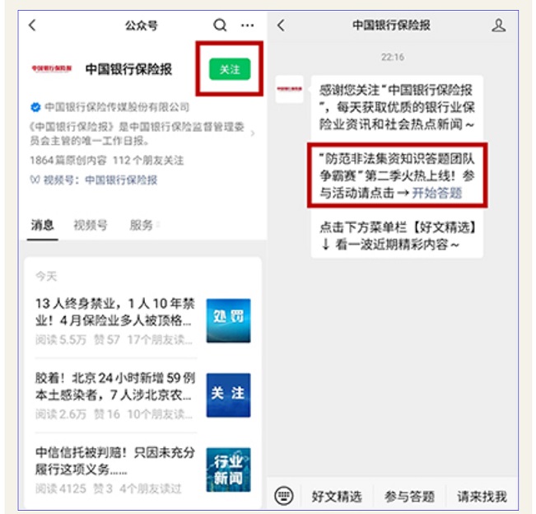Open the 参与答题 bottom menu
Screen dimensions: 536x514
pos(409,496)
